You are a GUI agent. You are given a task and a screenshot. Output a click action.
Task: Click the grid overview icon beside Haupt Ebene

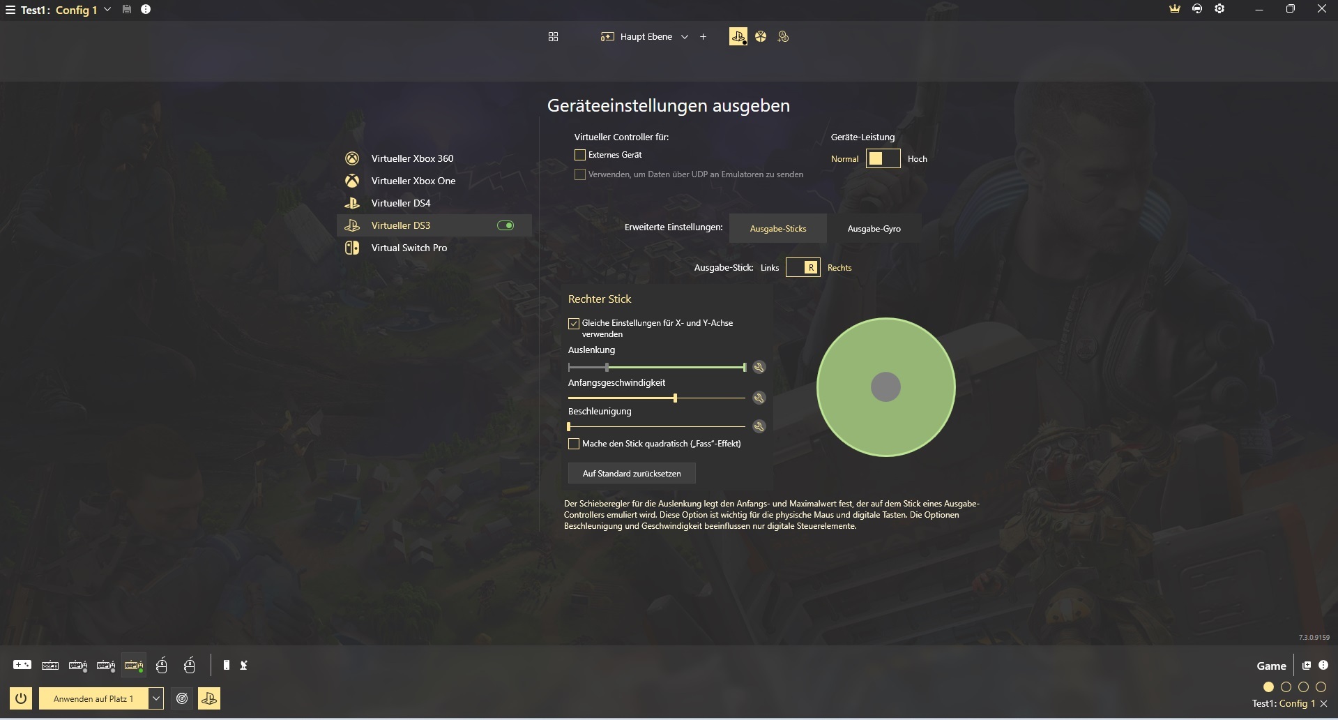(553, 37)
